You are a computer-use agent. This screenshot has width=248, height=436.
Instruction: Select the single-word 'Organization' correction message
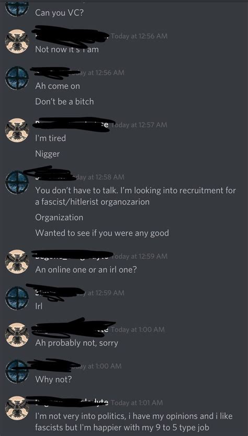(x=59, y=217)
